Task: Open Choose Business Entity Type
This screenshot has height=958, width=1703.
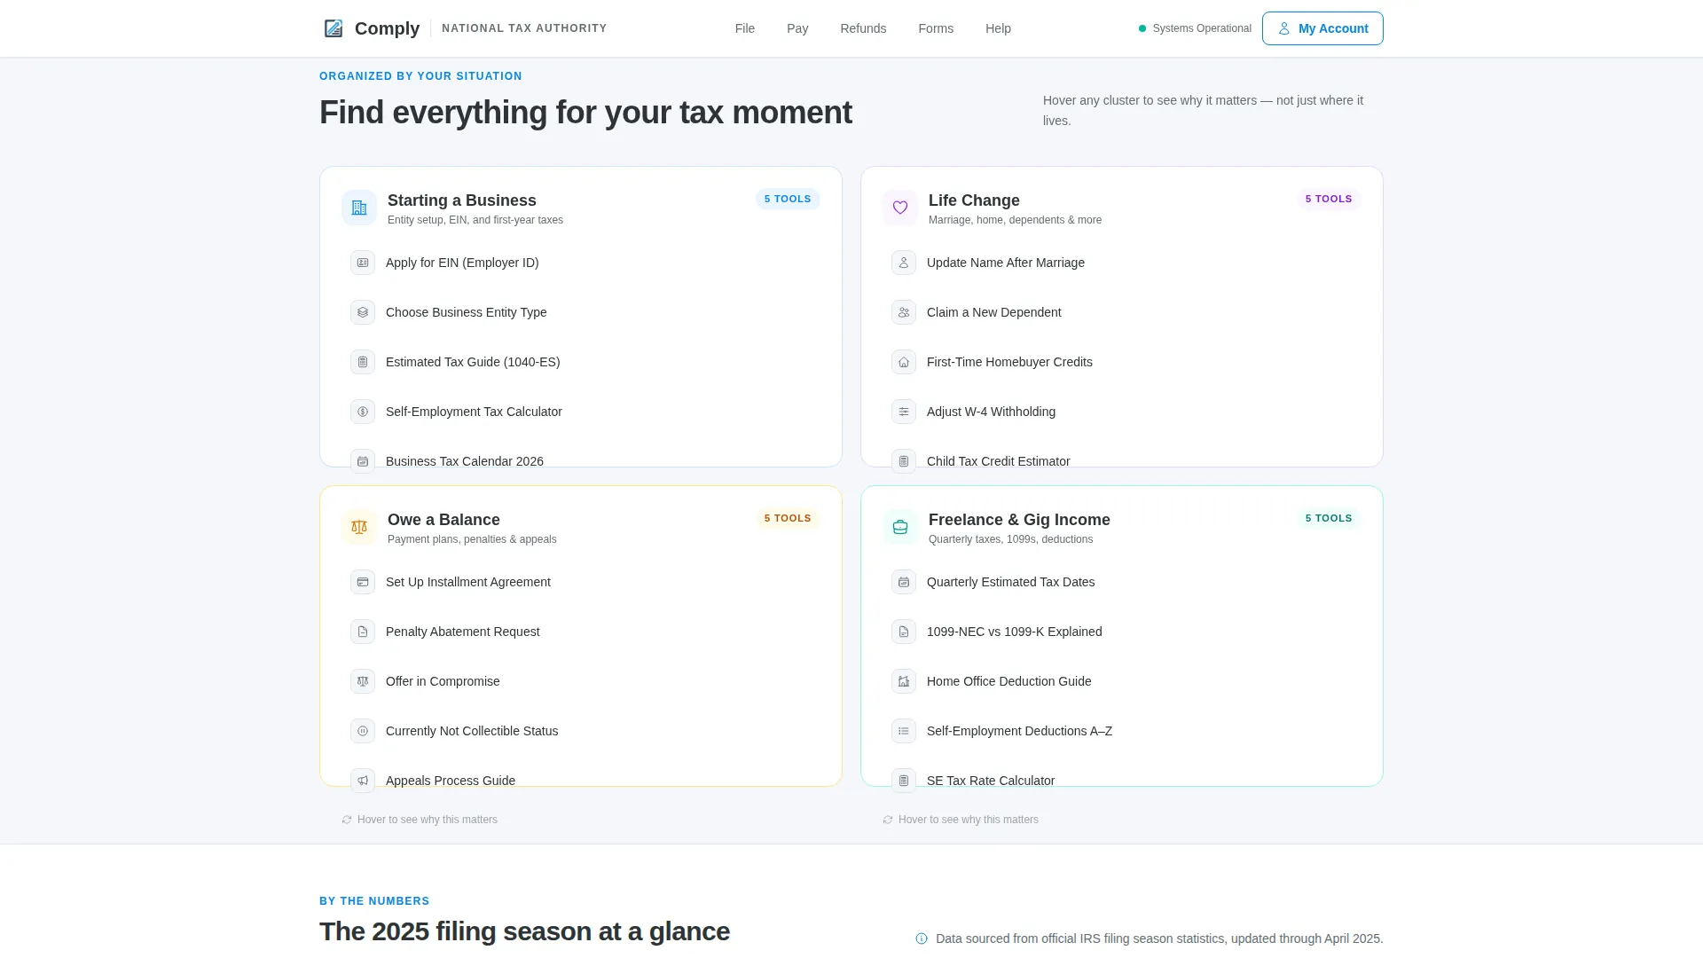Action: (x=581, y=312)
